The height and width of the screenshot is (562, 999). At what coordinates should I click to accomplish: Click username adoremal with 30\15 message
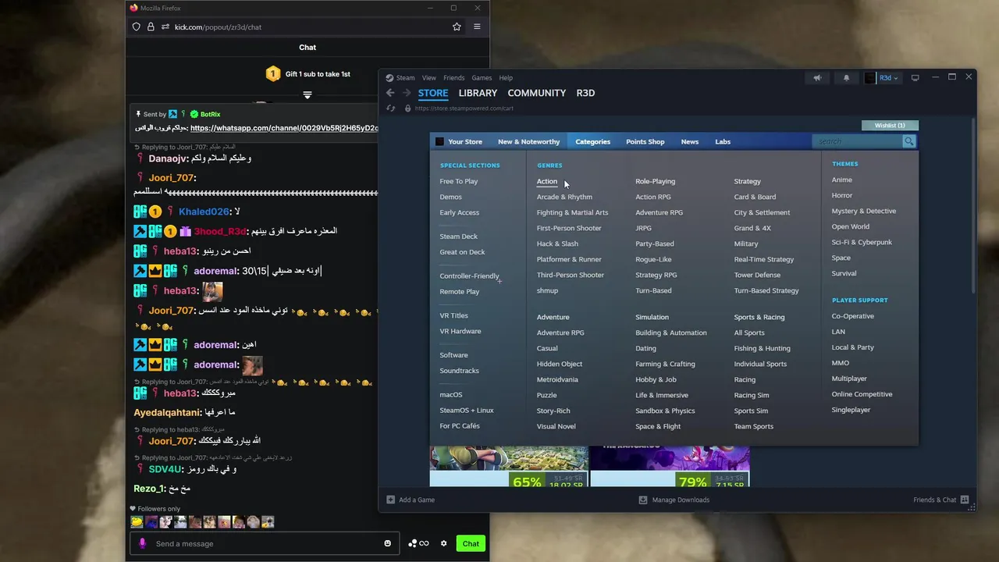click(215, 271)
